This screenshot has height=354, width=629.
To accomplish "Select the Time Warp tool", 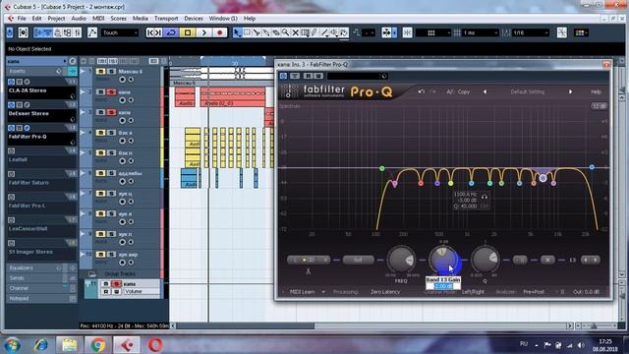I will point(305,32).
